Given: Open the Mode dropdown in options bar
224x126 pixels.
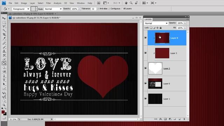Looking at the screenshot, I should 53,9.
